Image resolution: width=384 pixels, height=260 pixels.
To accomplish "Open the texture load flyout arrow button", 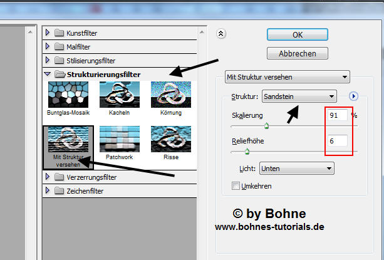I will click(353, 96).
